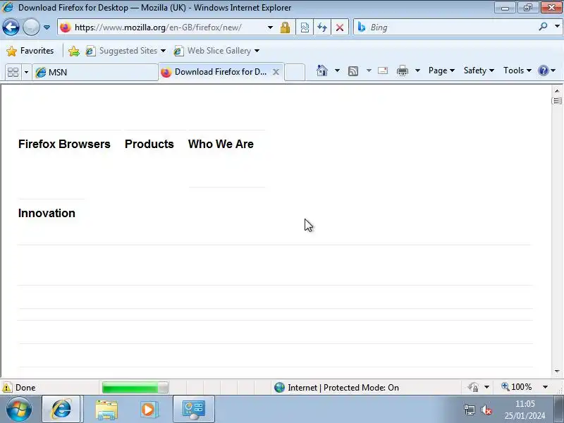Image resolution: width=564 pixels, height=423 pixels.
Task: Click the status bar warning icon
Action: [7, 387]
